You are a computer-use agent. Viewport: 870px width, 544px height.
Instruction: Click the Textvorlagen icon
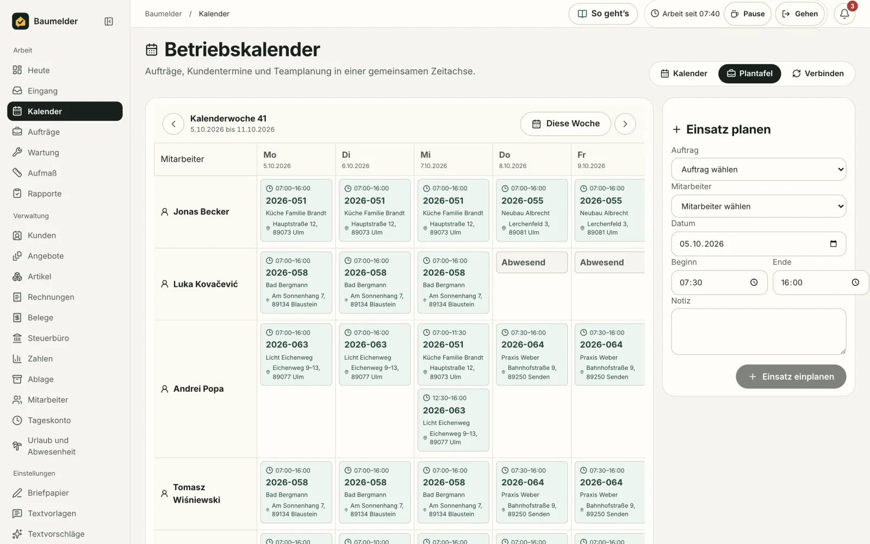[17, 514]
